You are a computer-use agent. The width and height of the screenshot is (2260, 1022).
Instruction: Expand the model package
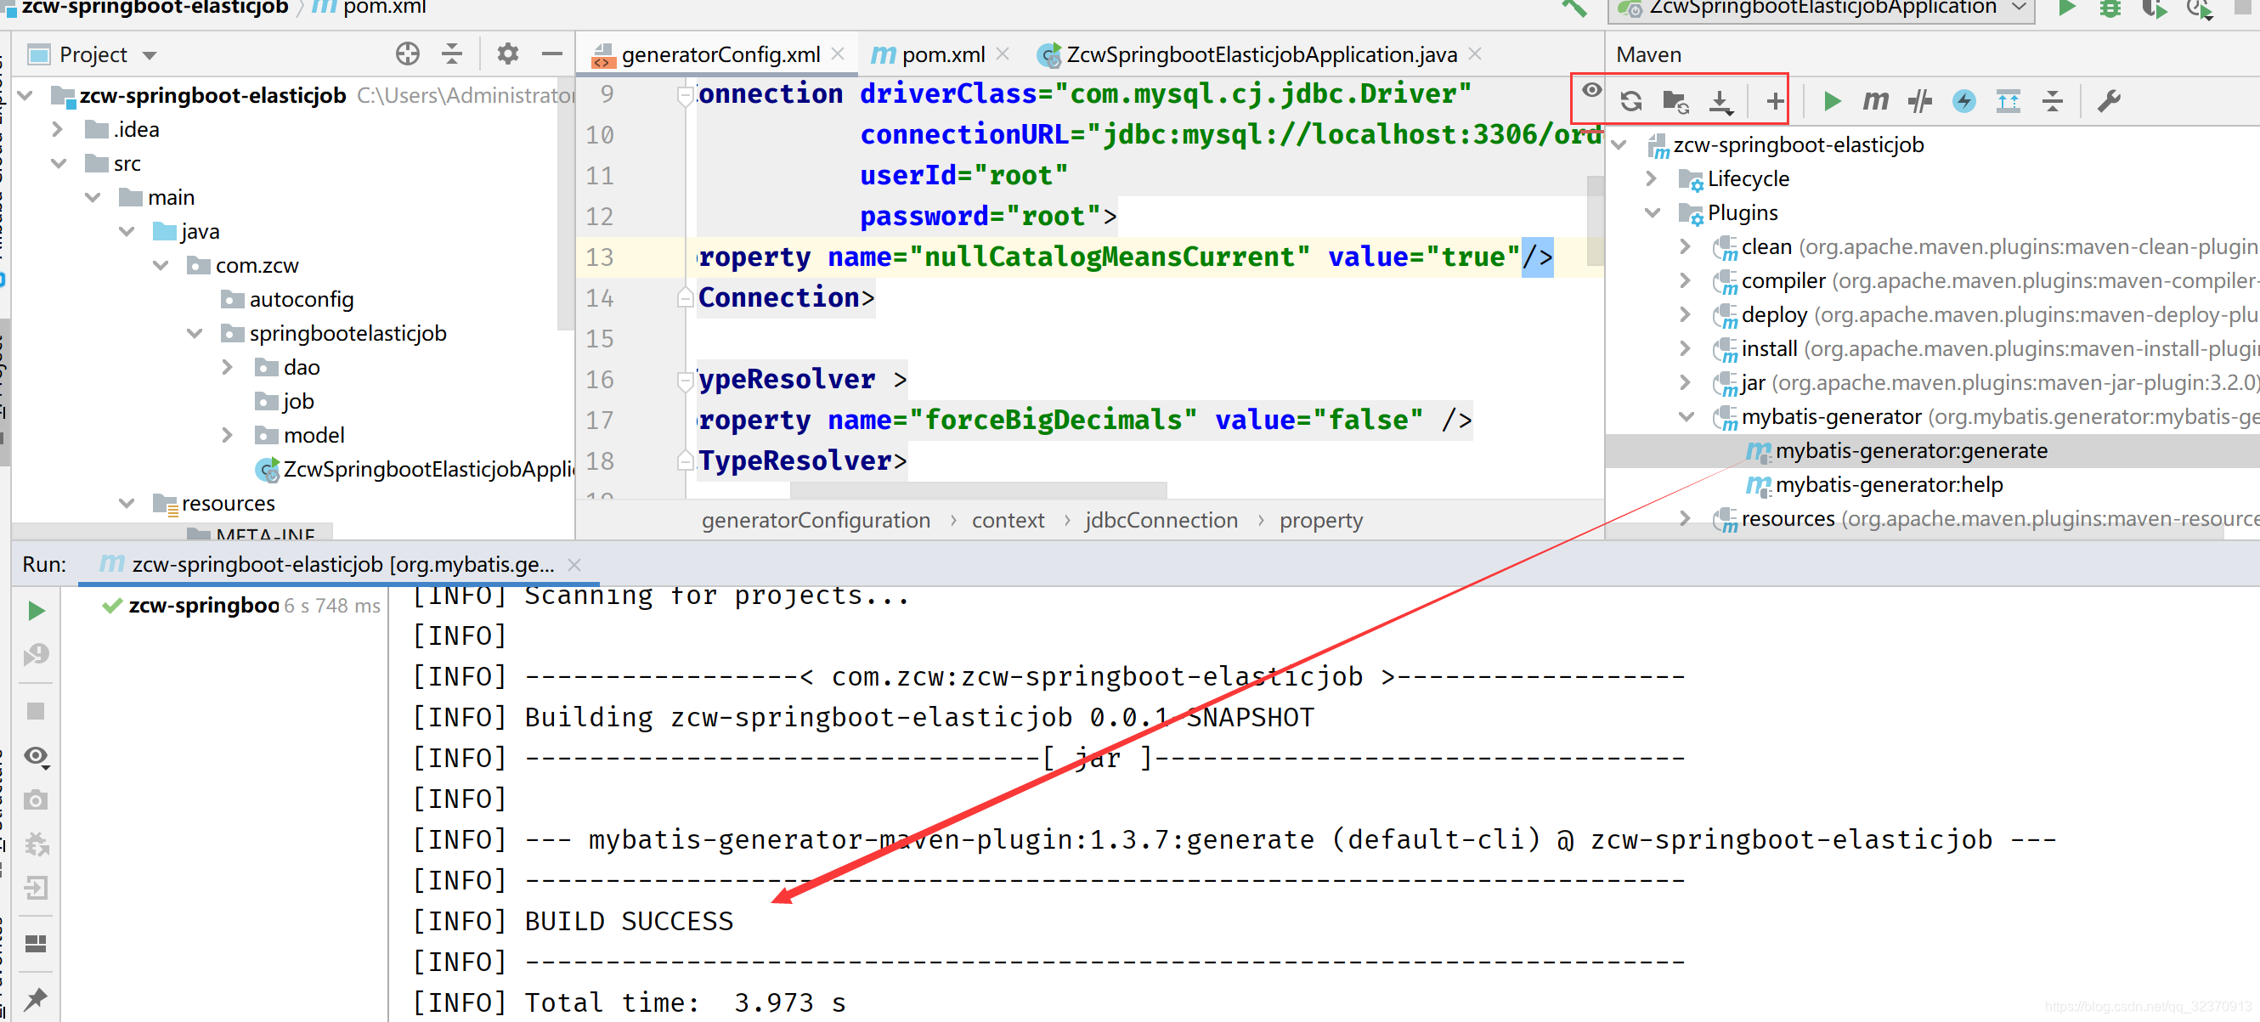click(x=228, y=435)
